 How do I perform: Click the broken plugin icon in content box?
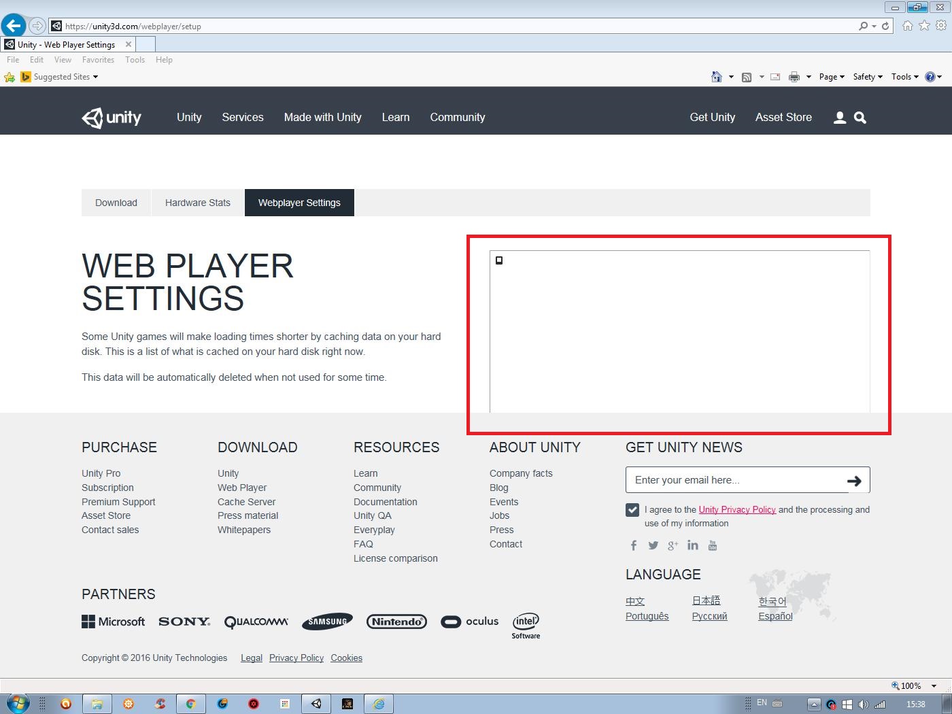499,260
